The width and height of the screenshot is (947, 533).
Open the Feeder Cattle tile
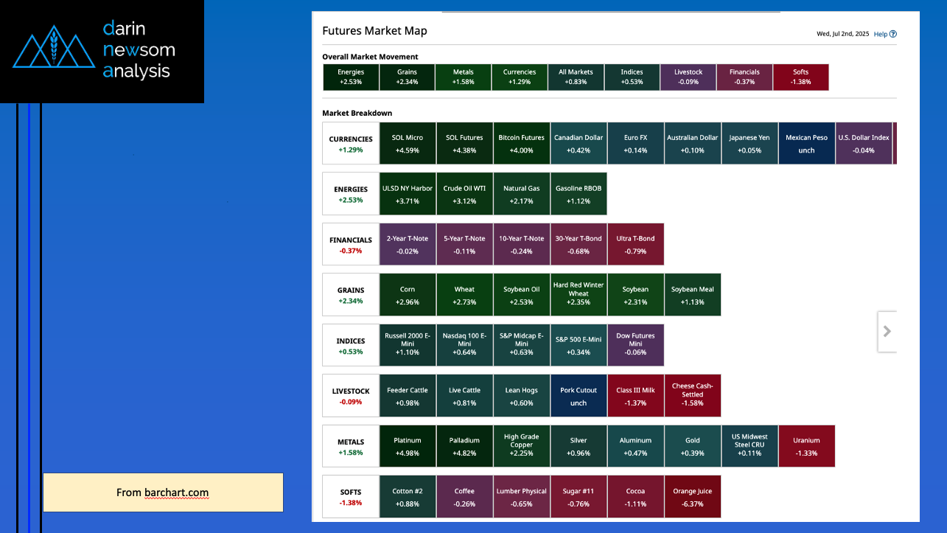click(408, 396)
